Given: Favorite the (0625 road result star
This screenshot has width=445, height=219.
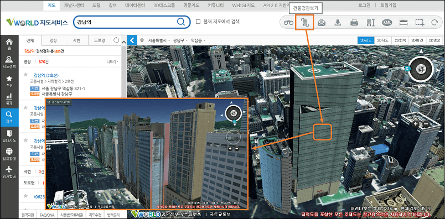Looking at the screenshot, I should tap(25, 196).
